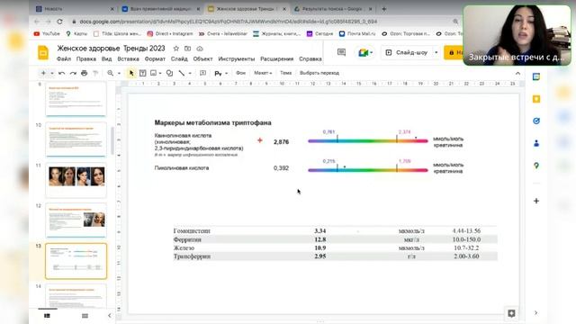Viewport: 576px width, 324px height.
Task: Open the Макет layout dropdown
Action: coord(263,73)
